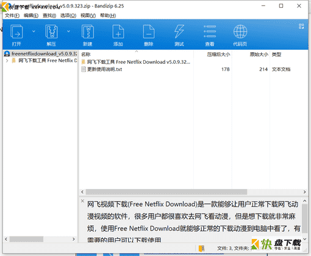Click tree panel horizontal scrollbar left arrow
The image size is (311, 256).
tap(6, 239)
